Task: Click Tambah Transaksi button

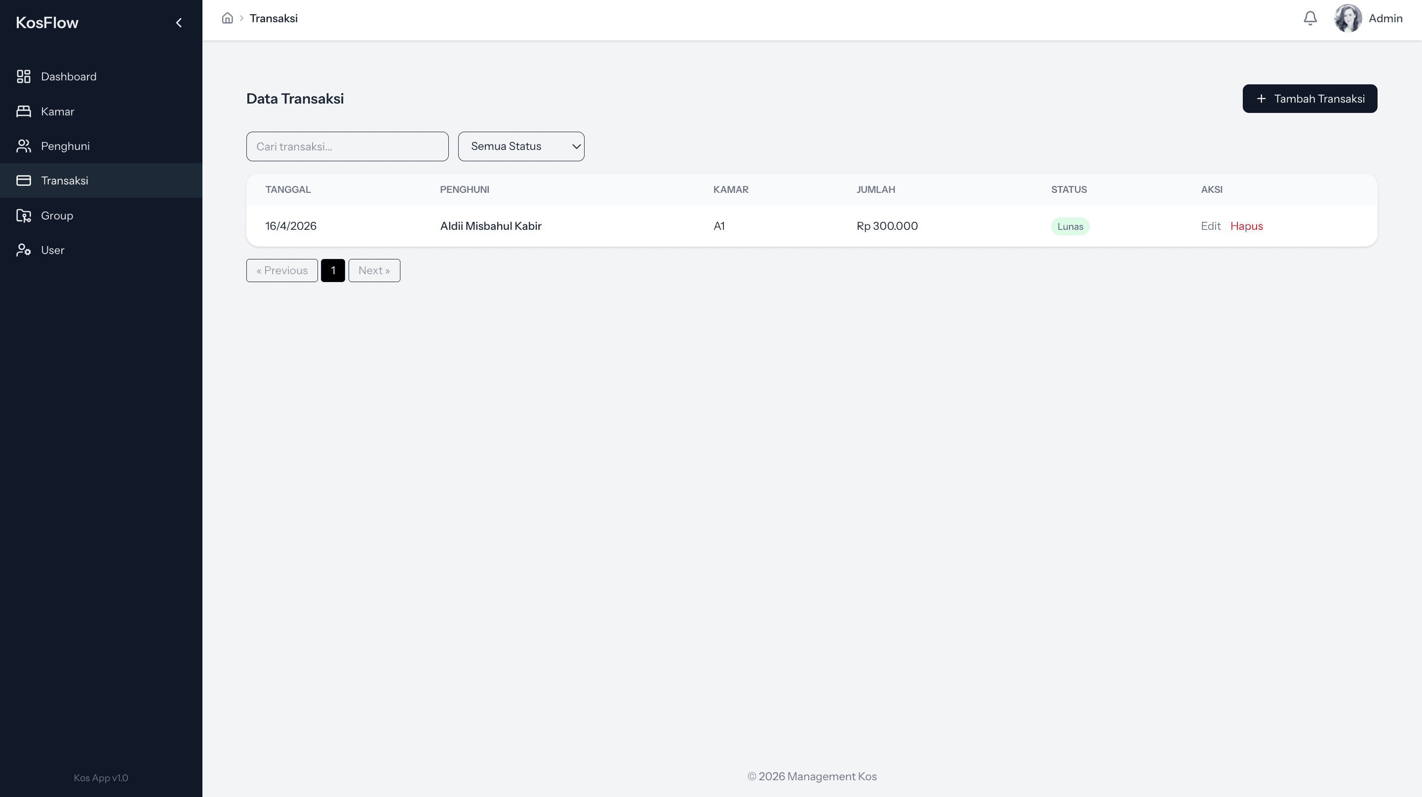Action: point(1309,99)
